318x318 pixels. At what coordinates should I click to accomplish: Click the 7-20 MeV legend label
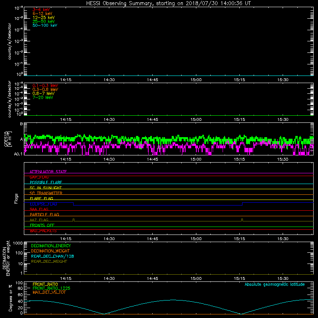click(x=43, y=97)
